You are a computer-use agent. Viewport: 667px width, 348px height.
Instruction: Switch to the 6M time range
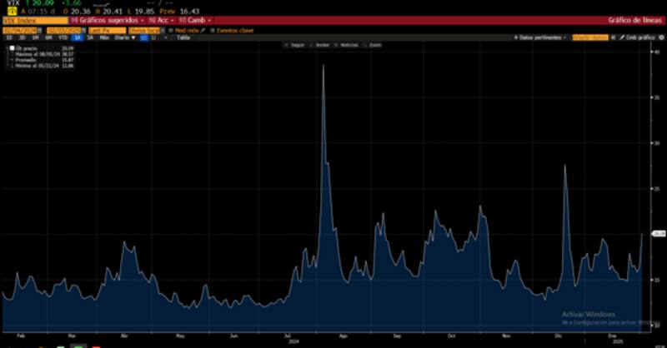click(x=48, y=37)
